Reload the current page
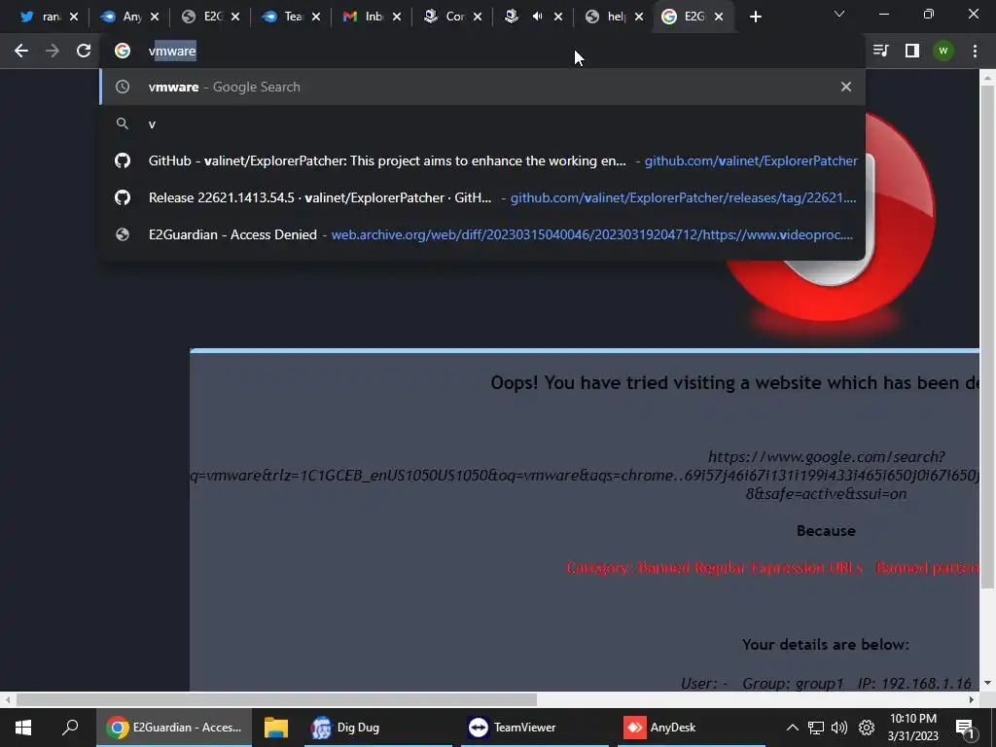 pyautogui.click(x=84, y=51)
